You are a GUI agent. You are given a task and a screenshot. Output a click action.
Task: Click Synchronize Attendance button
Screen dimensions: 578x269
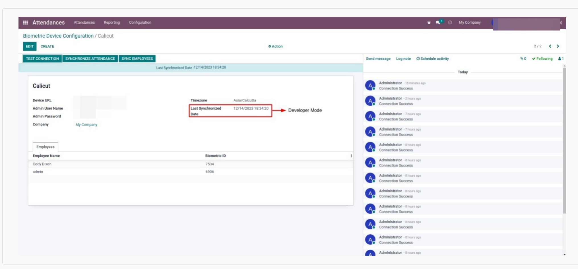(90, 59)
